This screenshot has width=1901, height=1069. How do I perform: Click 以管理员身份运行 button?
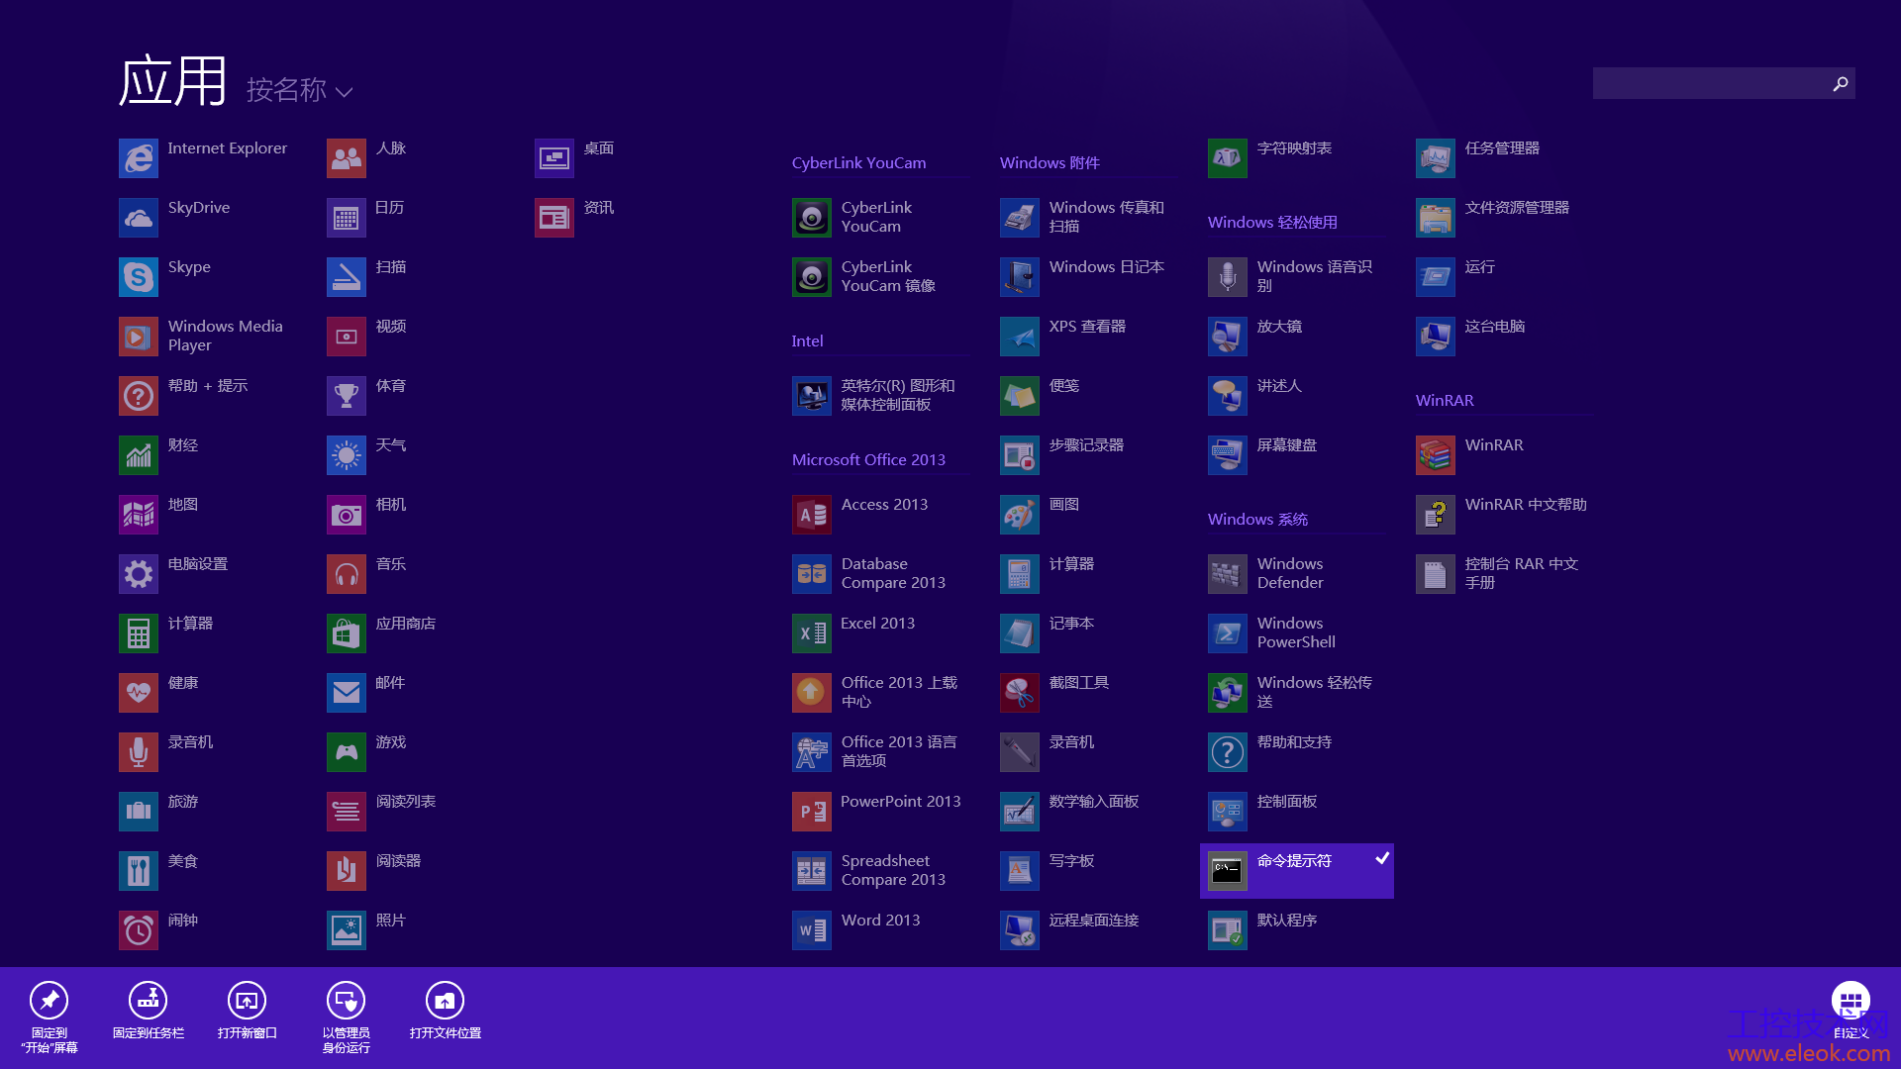click(347, 1017)
